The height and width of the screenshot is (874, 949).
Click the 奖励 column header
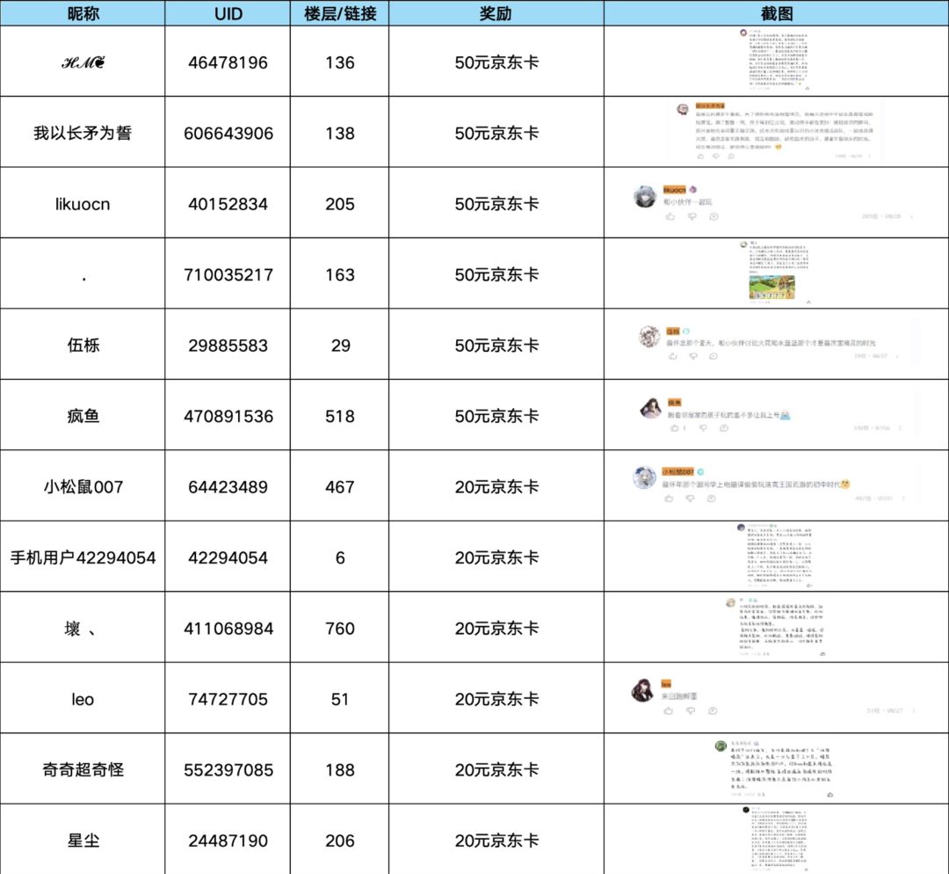496,13
